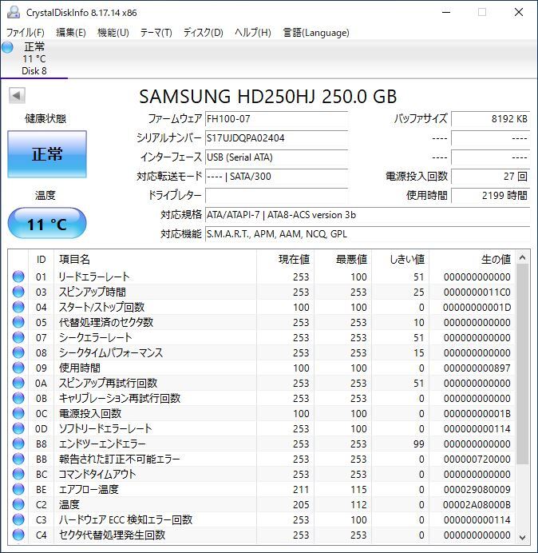Screen dimensions: 538x553
Task: Select the エンドツーエンドエラー attribute name
Action: (102, 444)
